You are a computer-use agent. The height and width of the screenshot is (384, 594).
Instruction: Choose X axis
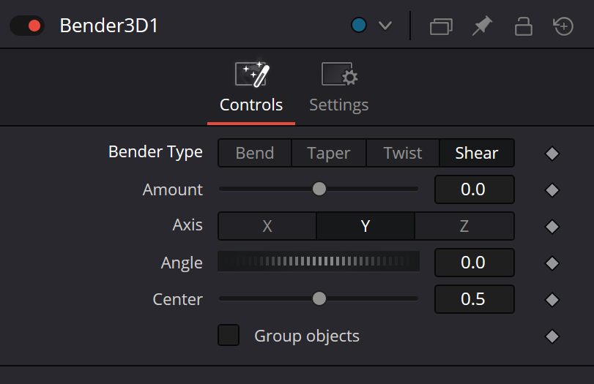pyautogui.click(x=267, y=226)
